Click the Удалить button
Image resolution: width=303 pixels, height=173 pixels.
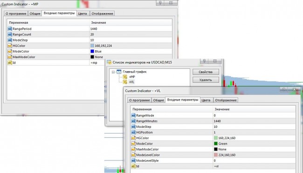click(206, 80)
